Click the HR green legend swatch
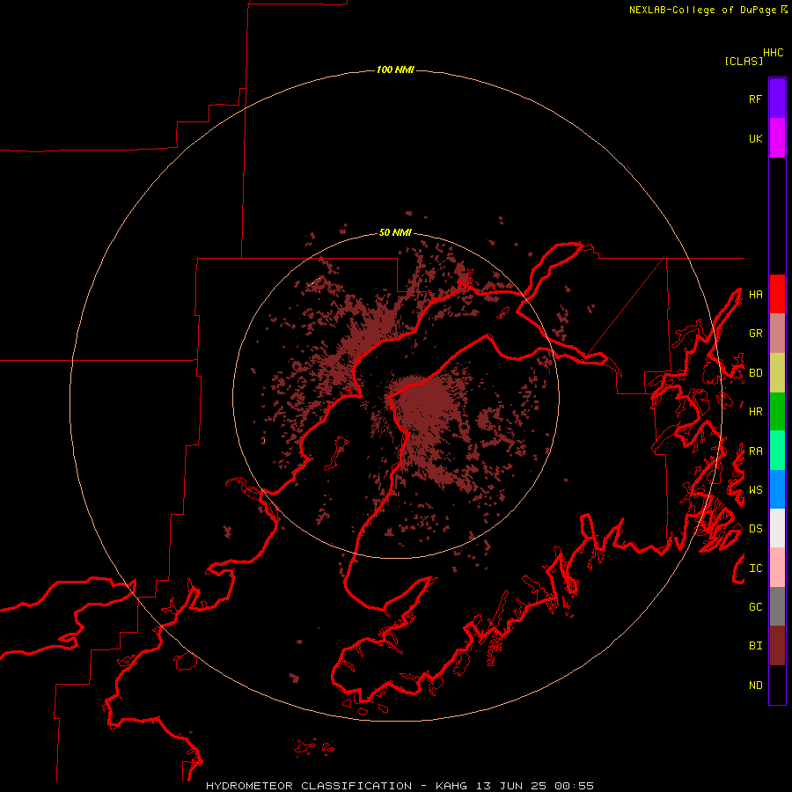Viewport: 792px width, 792px height. (777, 412)
